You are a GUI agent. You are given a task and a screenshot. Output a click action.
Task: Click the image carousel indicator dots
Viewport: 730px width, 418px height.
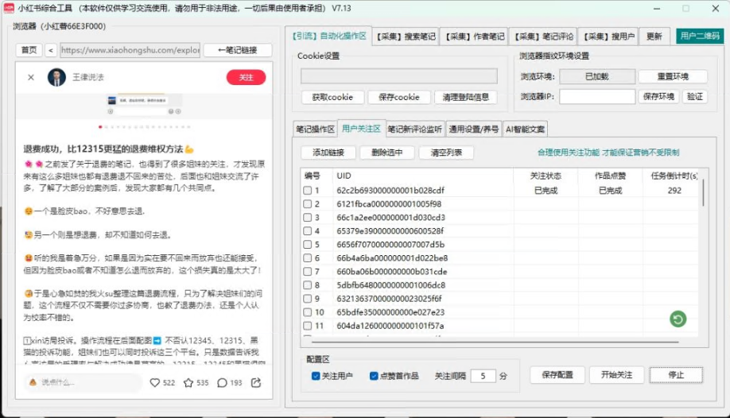coord(144,126)
